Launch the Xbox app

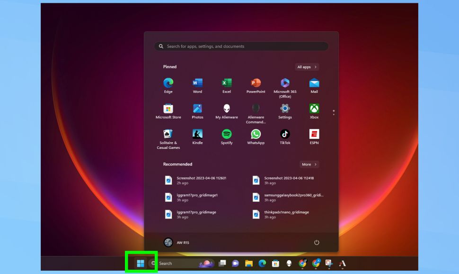coord(314,111)
